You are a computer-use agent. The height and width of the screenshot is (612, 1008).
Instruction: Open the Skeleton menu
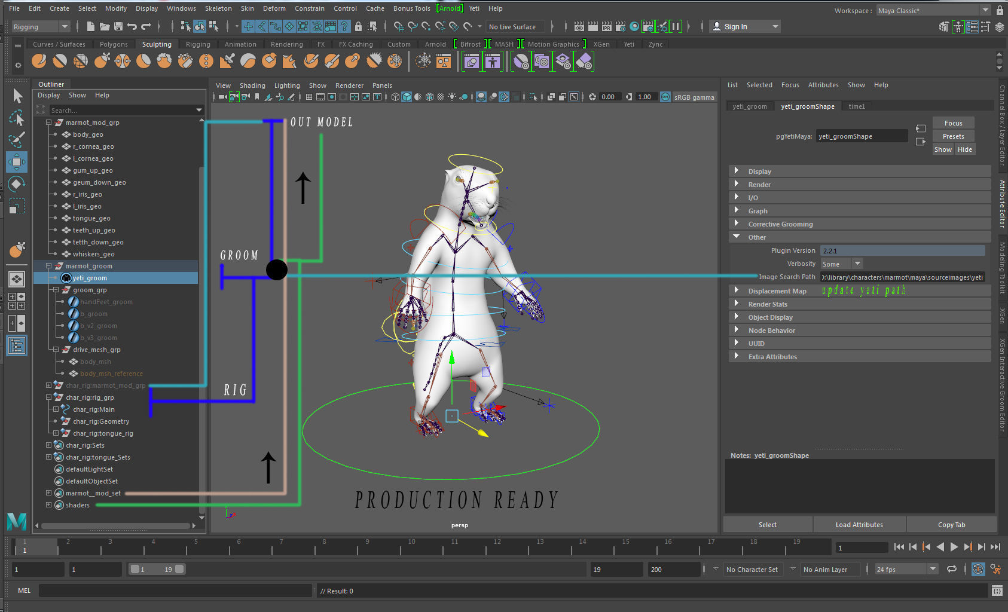(218, 8)
